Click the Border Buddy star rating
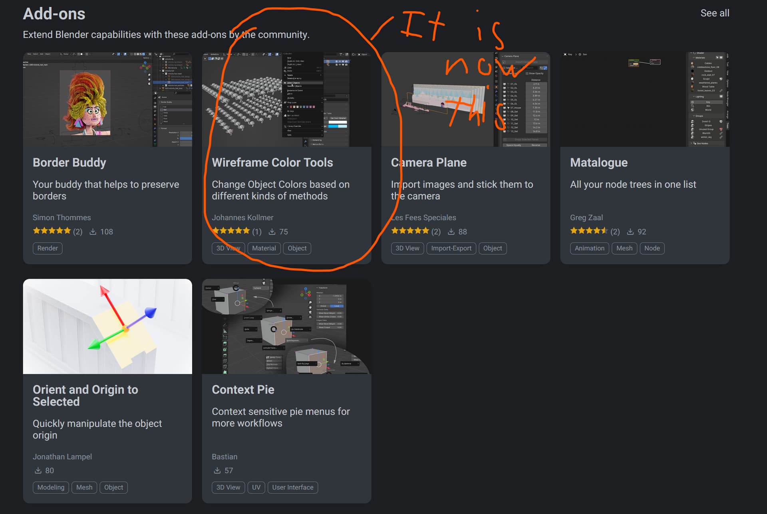767x514 pixels. [52, 231]
